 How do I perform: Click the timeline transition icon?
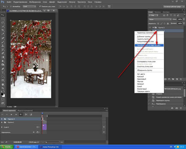coord(31,114)
